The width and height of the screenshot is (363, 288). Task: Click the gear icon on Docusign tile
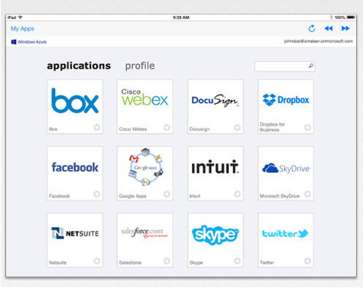pyautogui.click(x=238, y=128)
